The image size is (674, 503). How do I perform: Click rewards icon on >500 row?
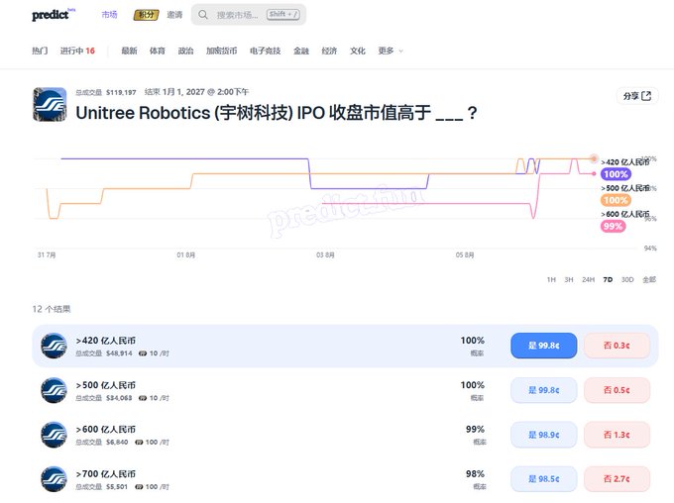coord(143,398)
